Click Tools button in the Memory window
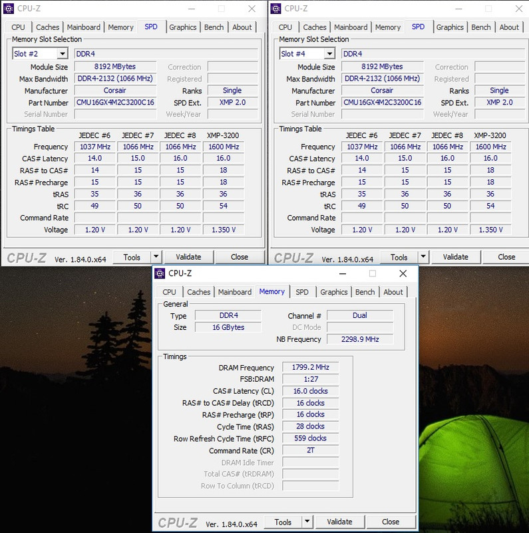Screen dimensions: 529x533 pos(283,522)
